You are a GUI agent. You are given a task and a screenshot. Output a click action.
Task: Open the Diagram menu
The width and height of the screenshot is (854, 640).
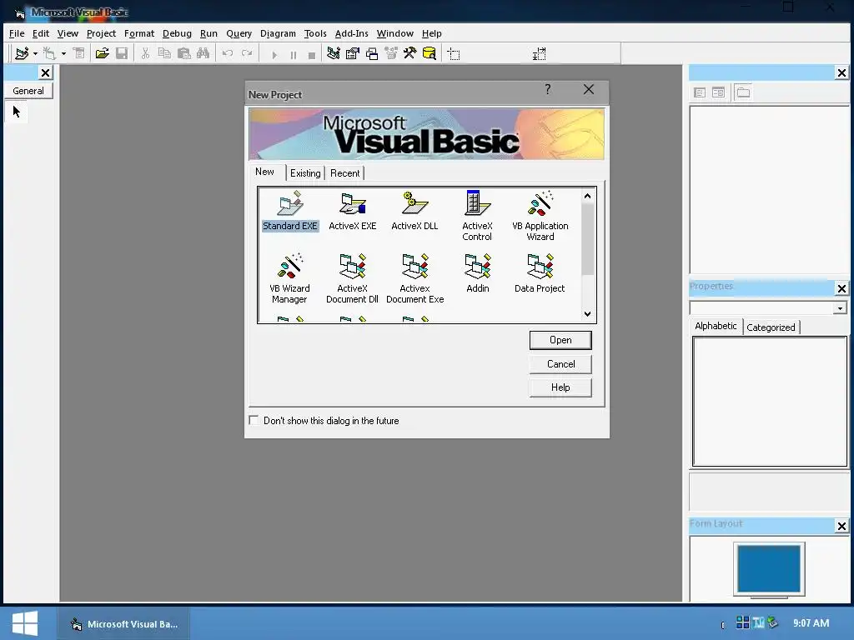pos(278,33)
